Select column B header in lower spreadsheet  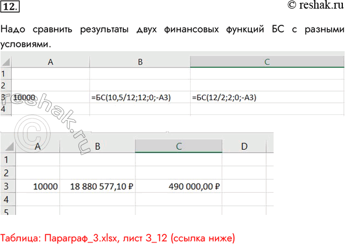pyautogui.click(x=97, y=146)
